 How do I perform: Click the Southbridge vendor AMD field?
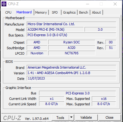point(37,48)
